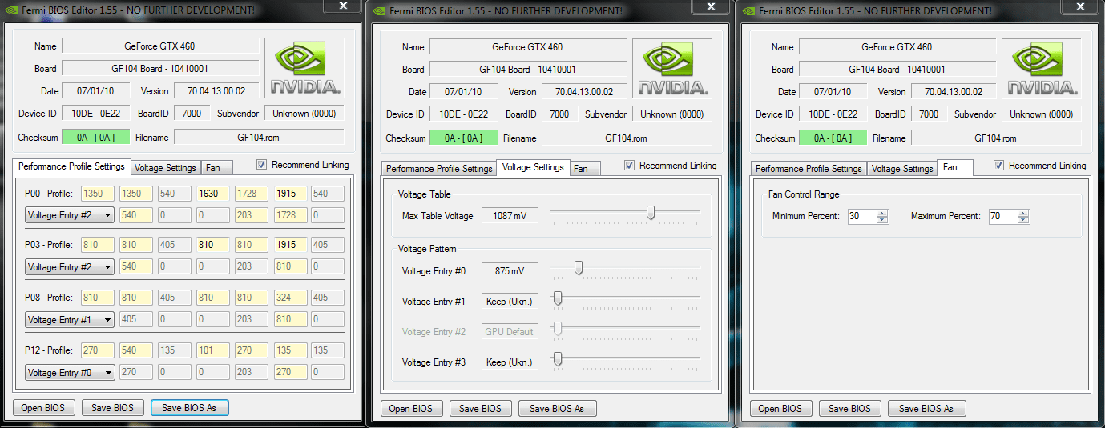Decrease Minimum Percent fan value
Viewport: 1105px width, 428px height.
click(882, 220)
